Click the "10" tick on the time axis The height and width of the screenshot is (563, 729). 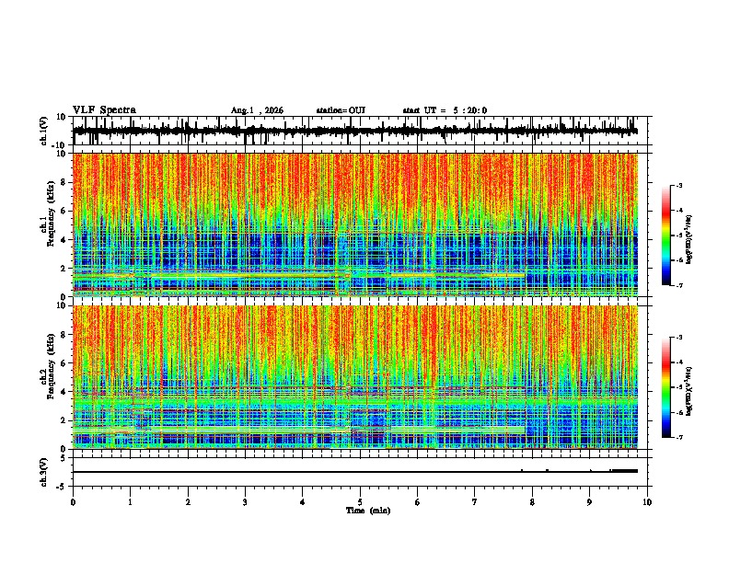647,502
